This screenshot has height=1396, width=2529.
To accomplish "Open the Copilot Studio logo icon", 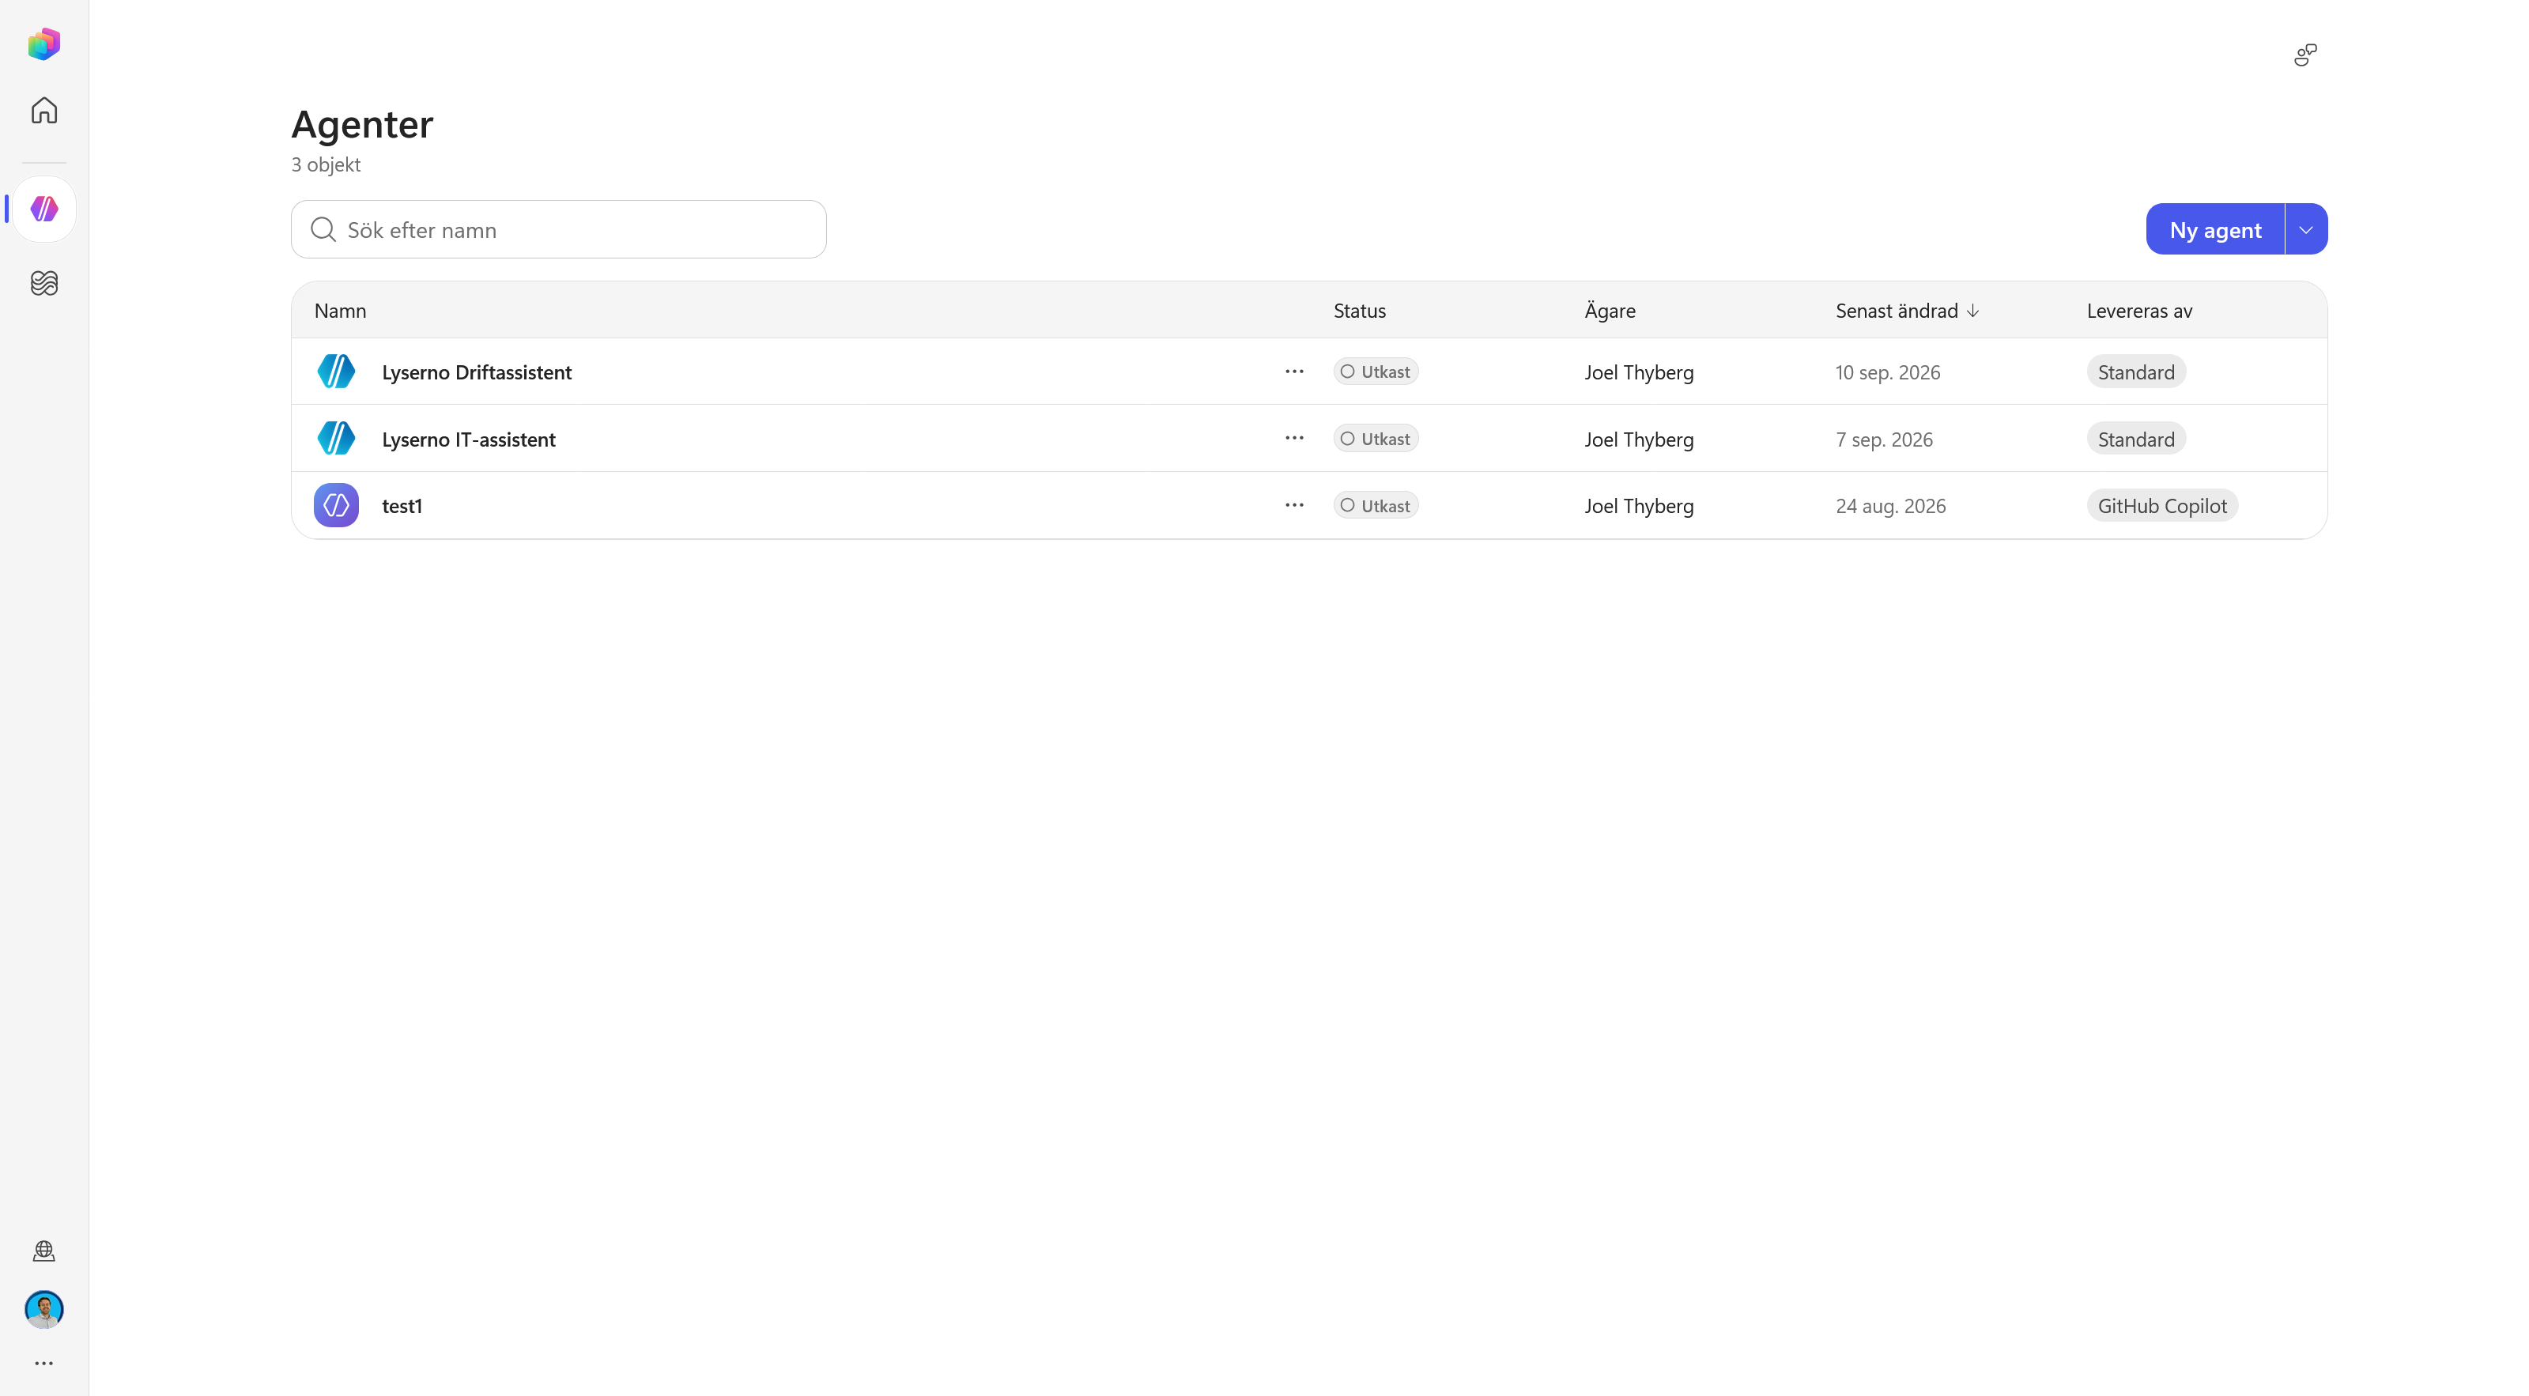I will [44, 43].
